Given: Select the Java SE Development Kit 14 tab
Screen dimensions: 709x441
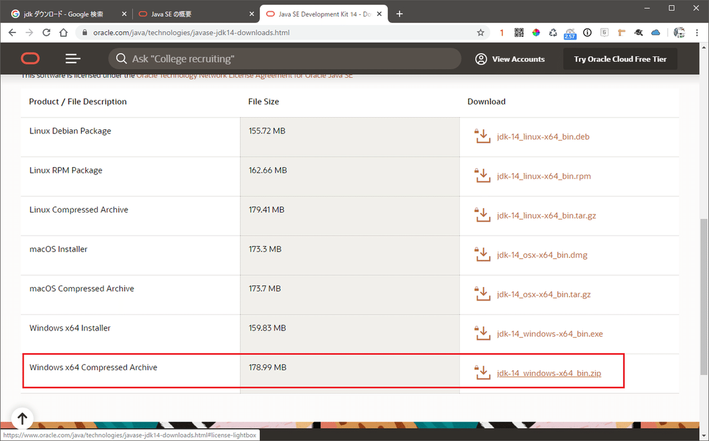Looking at the screenshot, I should [x=324, y=14].
